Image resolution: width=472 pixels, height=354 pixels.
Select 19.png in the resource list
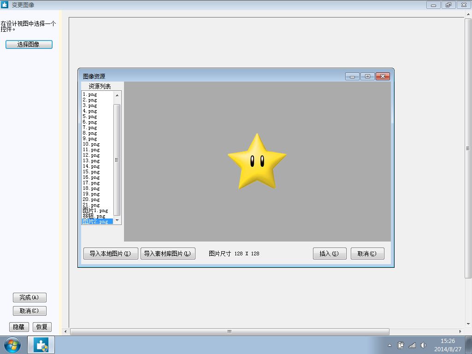pos(97,194)
